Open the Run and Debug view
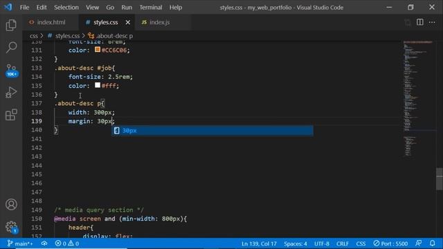The image size is (443, 249). pyautogui.click(x=11, y=92)
